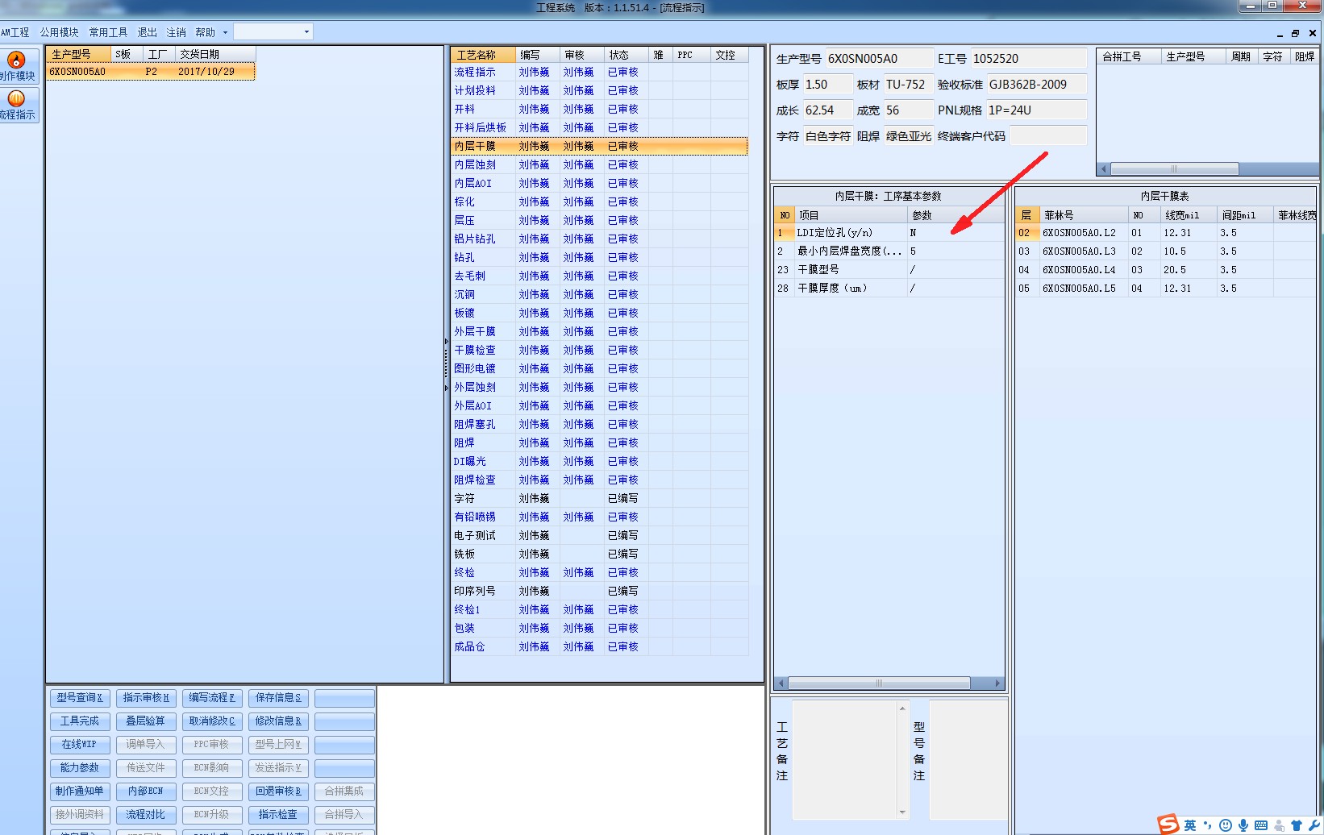Select the 电子测试 process row
The image size is (1324, 835).
(599, 536)
